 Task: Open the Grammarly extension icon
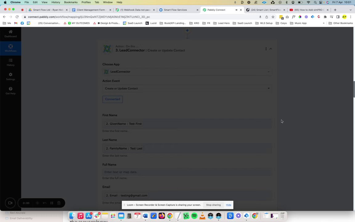click(x=319, y=17)
